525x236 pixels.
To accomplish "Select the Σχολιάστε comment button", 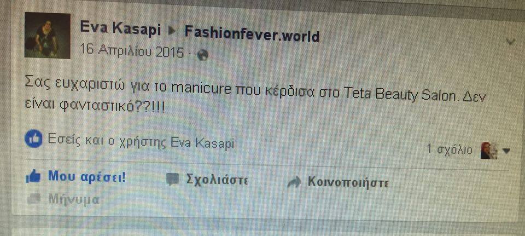I will [x=217, y=180].
